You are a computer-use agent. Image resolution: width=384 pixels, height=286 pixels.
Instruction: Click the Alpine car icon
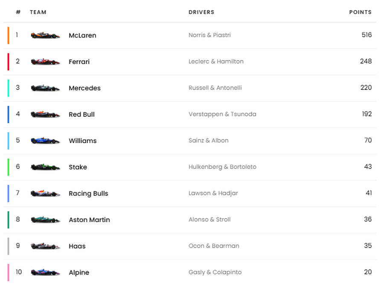point(45,272)
